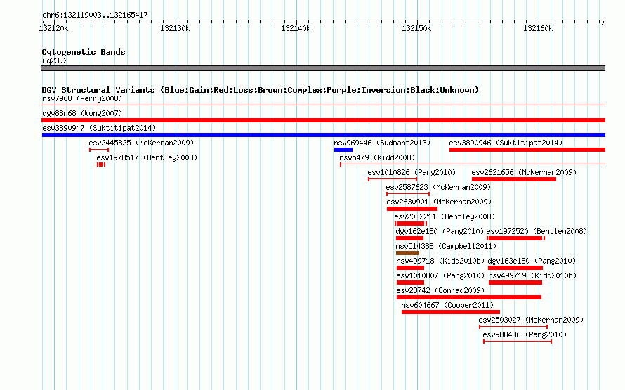Image resolution: width=625 pixels, height=390 pixels.
Task: Open the esv2503027 (McKernan2009) label
Action: tap(530, 320)
